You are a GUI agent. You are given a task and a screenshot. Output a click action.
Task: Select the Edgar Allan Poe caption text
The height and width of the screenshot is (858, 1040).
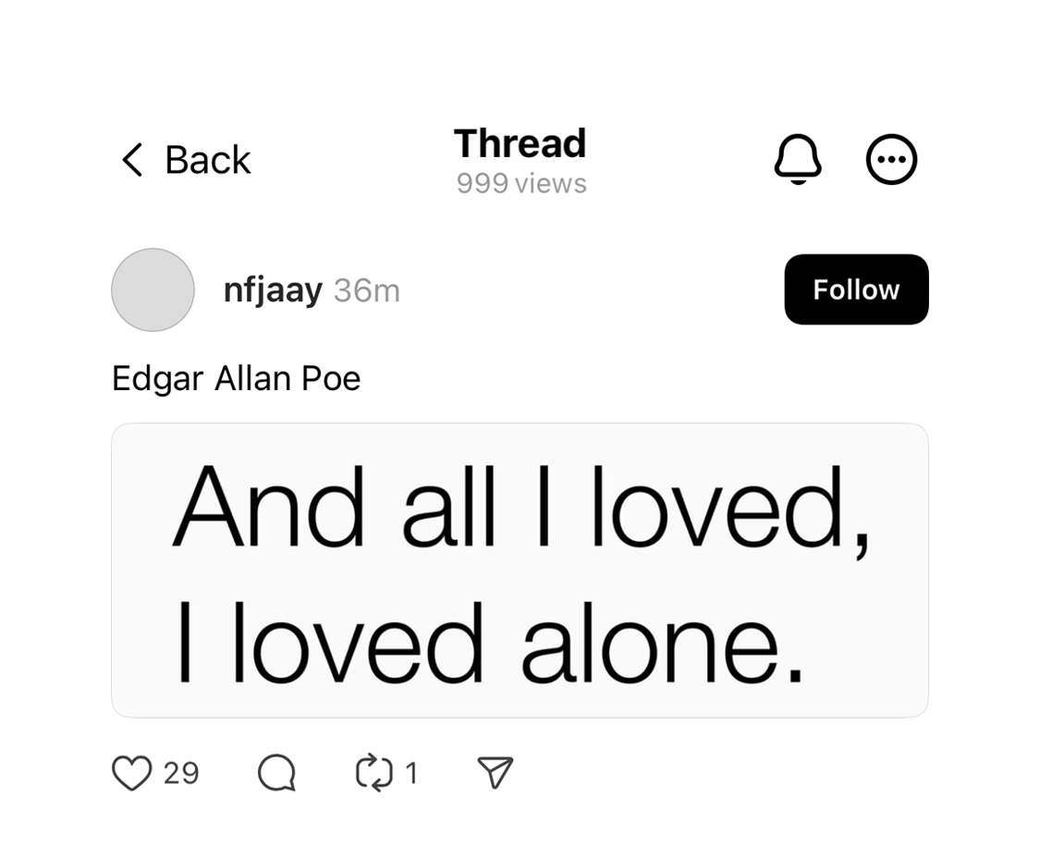click(236, 379)
